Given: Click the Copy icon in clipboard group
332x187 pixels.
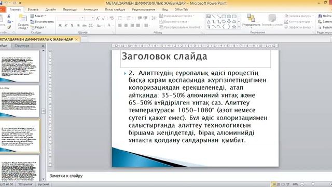Looking at the screenshot, I should [x=9, y=22].
